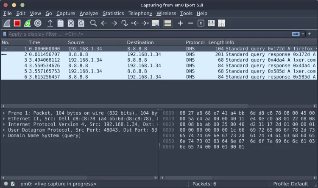This screenshot has width=318, height=188.
Task: Toggle packet list colorization
Action: [168, 23]
